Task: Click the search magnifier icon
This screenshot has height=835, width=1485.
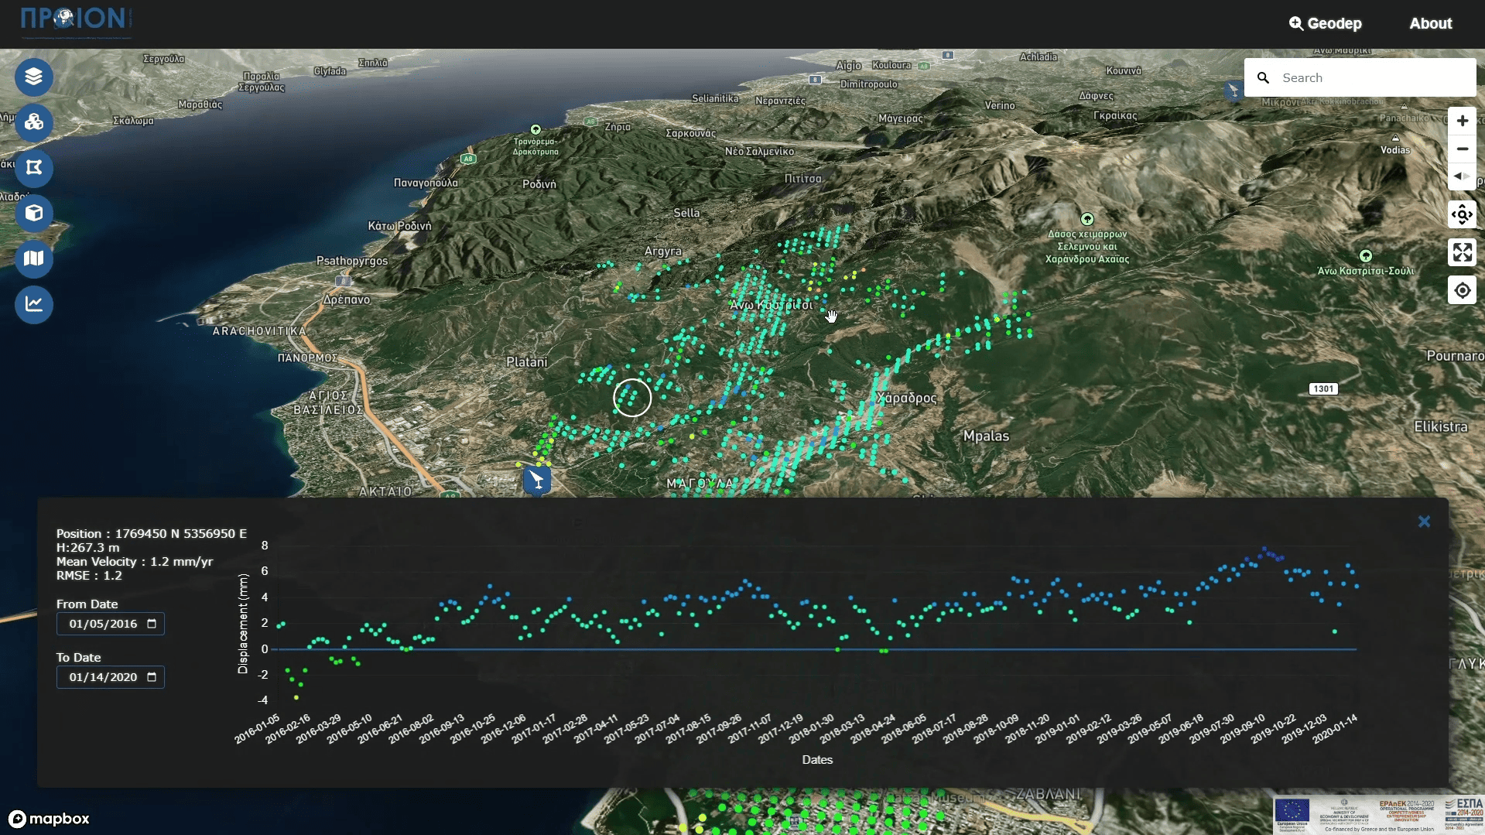Action: (1263, 77)
